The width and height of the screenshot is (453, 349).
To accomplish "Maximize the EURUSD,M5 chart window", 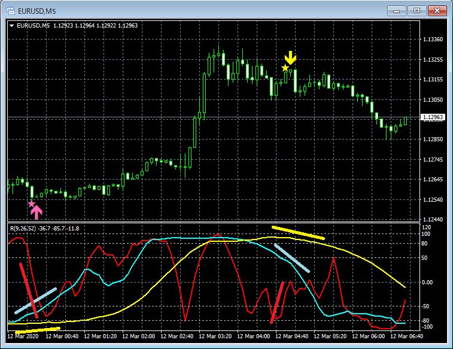I will click(416, 11).
